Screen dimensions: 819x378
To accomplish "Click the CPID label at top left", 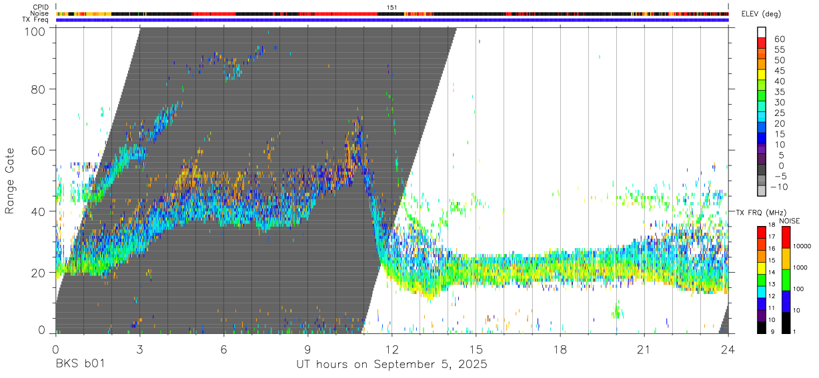I will tap(40, 7).
